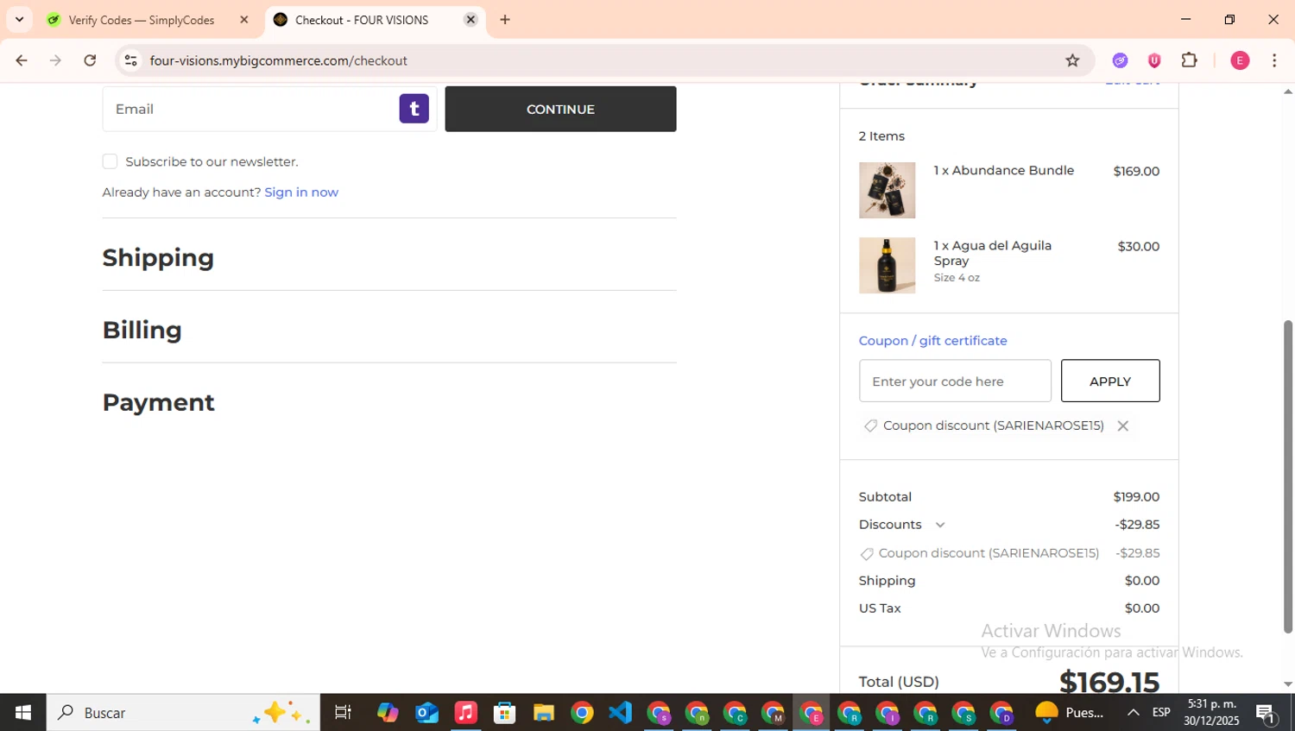Open Task View from the taskbar

coord(343,713)
